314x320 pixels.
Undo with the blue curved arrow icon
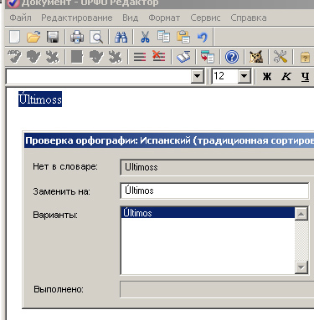(x=203, y=37)
